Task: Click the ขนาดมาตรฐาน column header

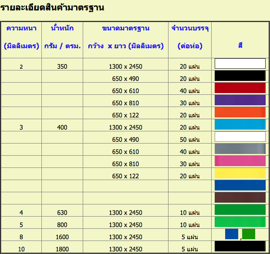Action: click(125, 29)
